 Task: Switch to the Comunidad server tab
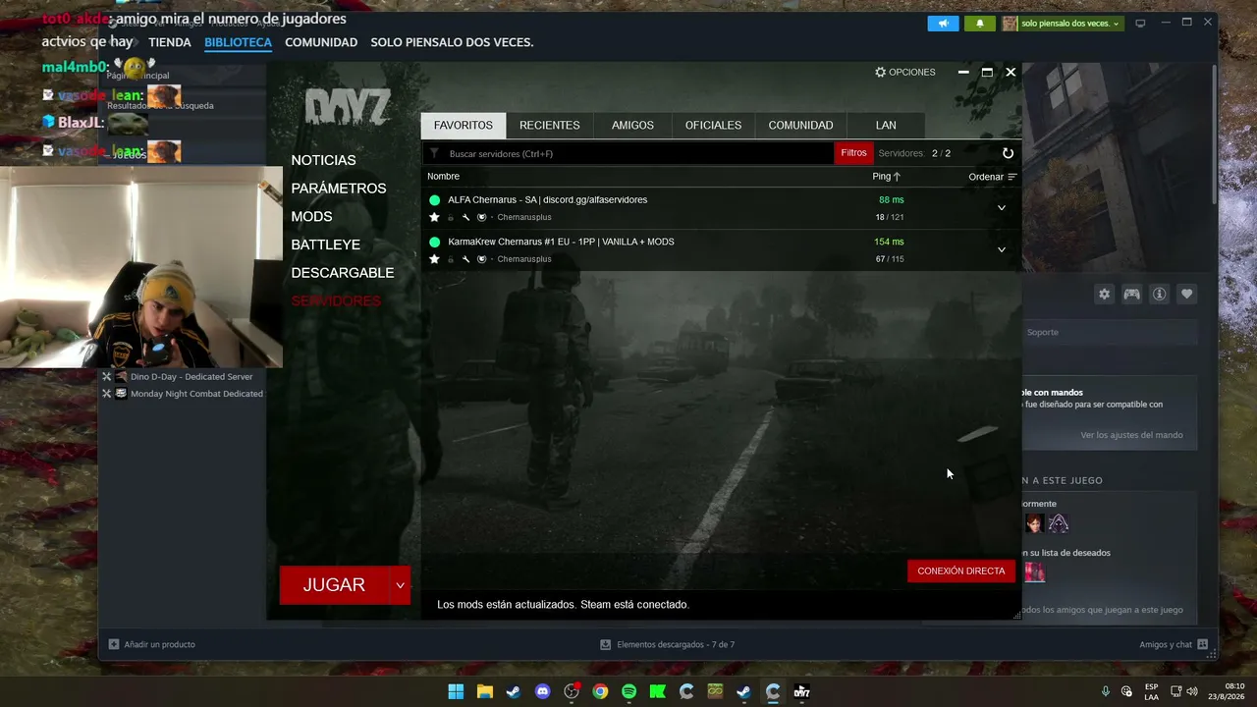pyautogui.click(x=800, y=126)
